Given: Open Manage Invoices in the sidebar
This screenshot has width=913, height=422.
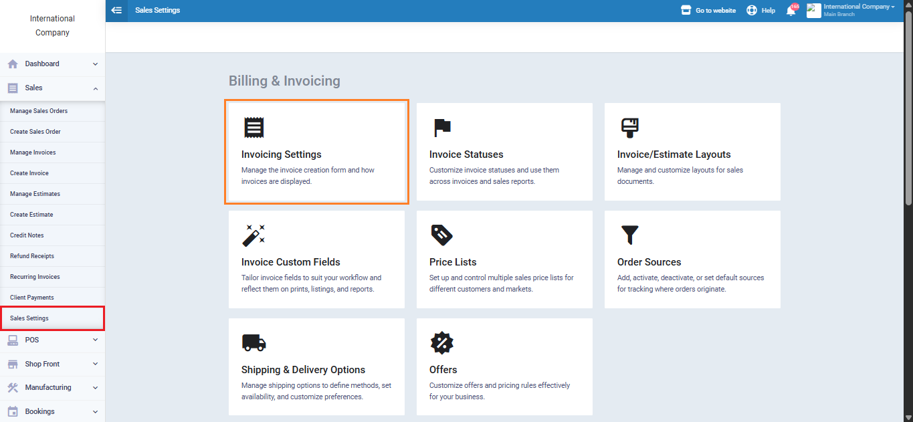Looking at the screenshot, I should (x=33, y=152).
